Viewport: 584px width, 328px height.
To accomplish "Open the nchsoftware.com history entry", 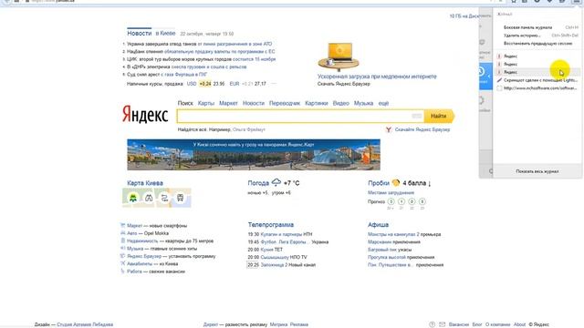I will pos(537,88).
